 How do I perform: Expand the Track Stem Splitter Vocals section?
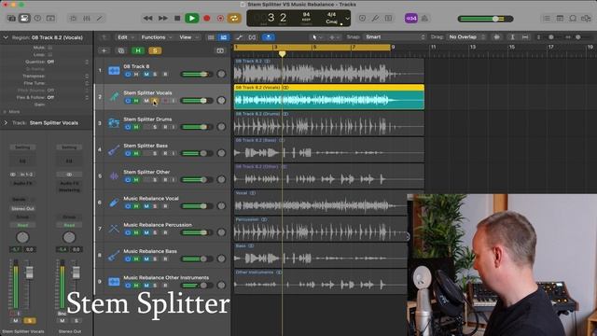(x=6, y=122)
